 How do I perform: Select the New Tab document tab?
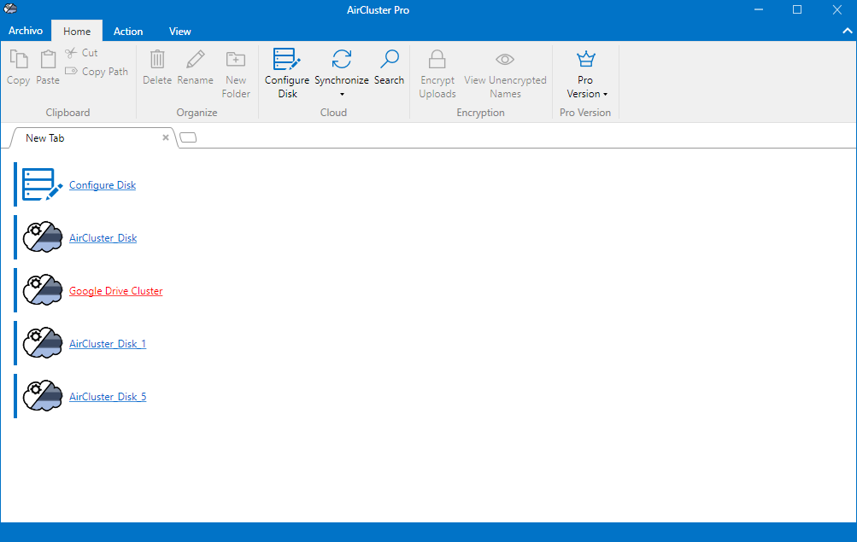(x=91, y=138)
